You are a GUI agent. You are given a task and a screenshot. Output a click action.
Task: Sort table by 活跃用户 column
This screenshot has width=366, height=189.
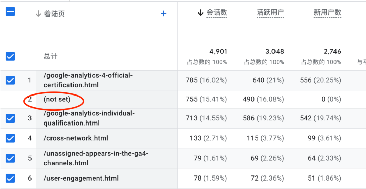(270, 13)
